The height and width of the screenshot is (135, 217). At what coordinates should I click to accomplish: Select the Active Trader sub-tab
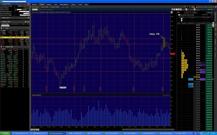point(65,7)
